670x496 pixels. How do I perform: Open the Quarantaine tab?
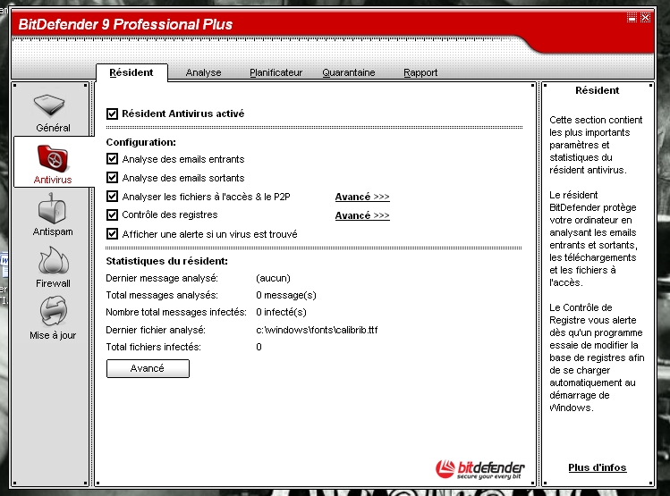[349, 72]
